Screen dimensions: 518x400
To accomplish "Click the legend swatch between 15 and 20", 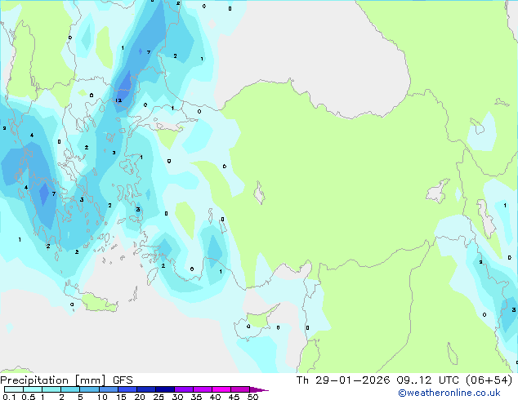I will click(x=127, y=389).
